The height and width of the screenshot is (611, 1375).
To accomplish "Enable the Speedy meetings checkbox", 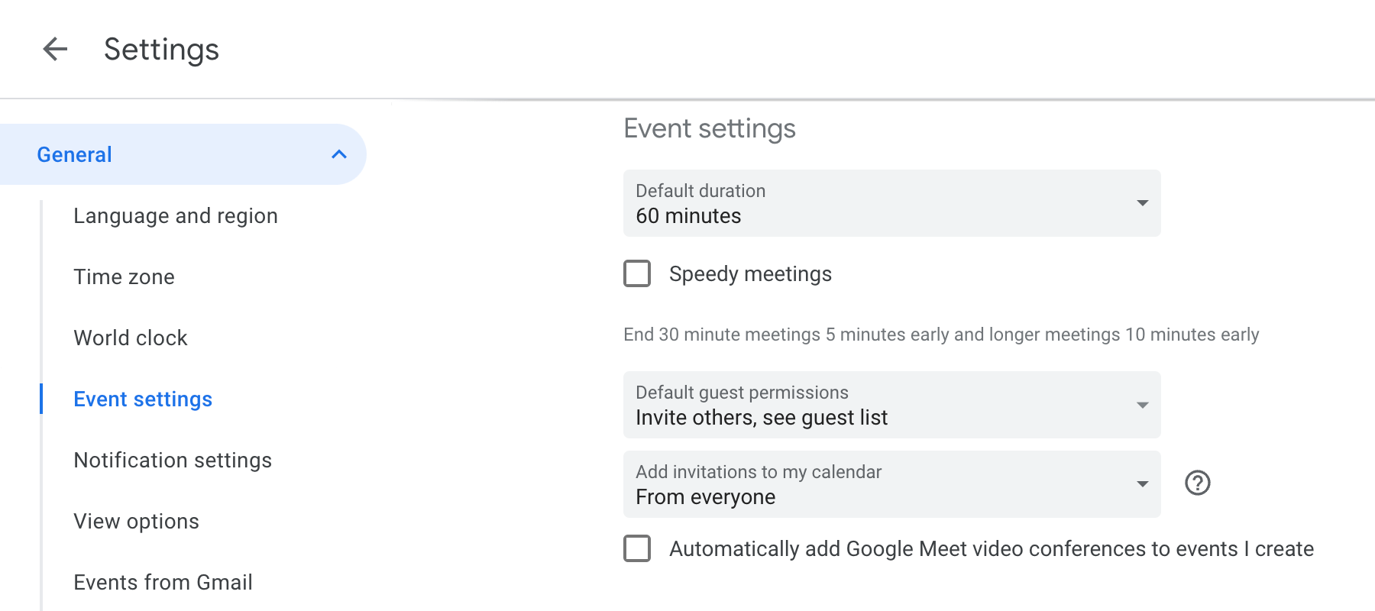I will pyautogui.click(x=637, y=273).
